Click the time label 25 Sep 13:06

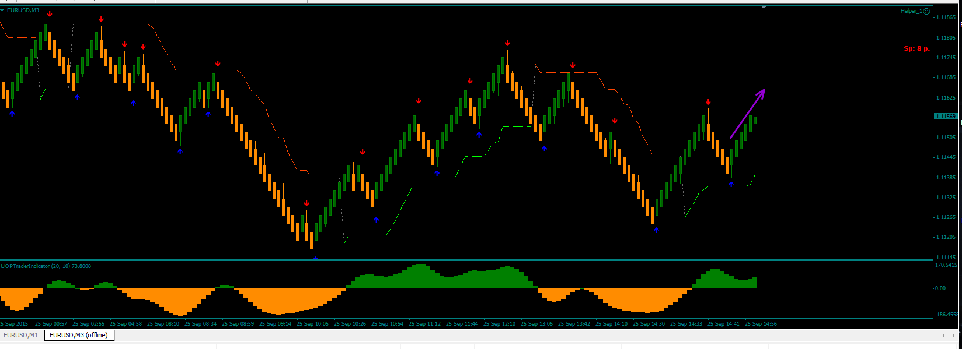pos(536,324)
